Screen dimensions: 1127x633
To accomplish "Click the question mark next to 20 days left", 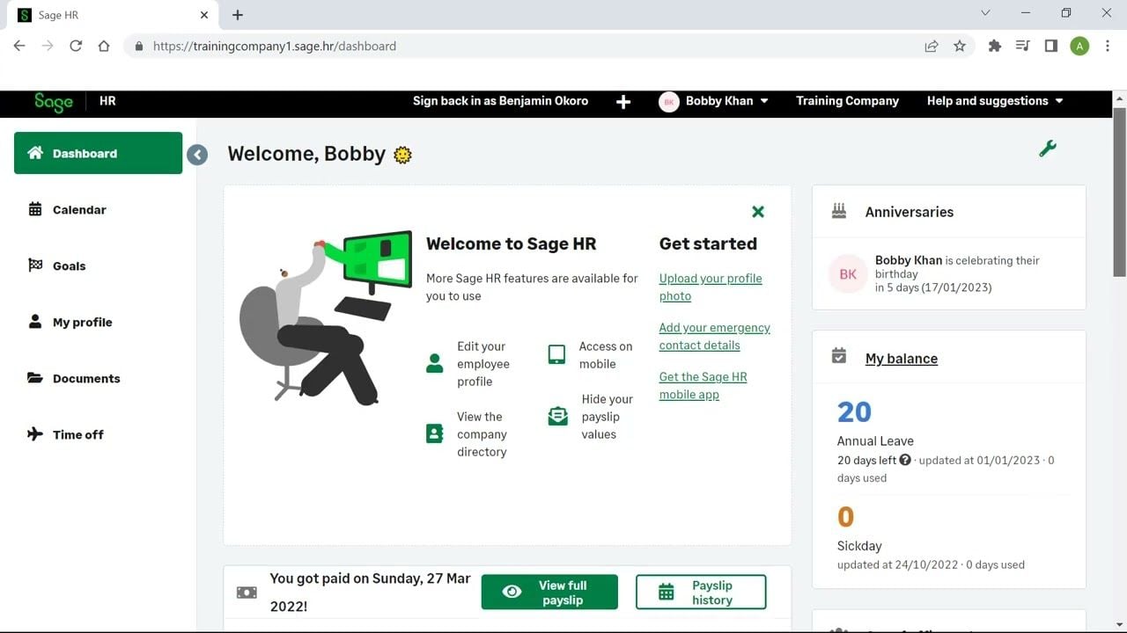I will point(905,460).
